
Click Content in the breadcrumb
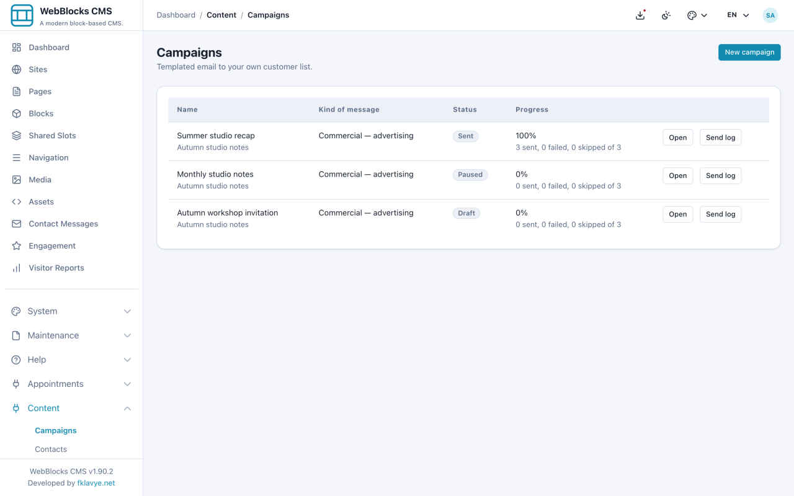(221, 15)
